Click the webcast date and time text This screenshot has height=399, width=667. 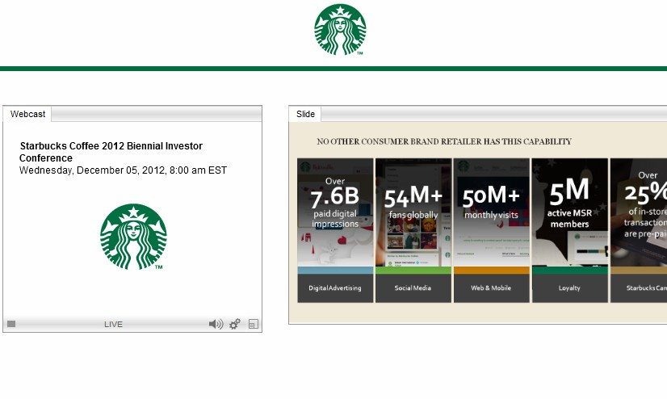[123, 170]
